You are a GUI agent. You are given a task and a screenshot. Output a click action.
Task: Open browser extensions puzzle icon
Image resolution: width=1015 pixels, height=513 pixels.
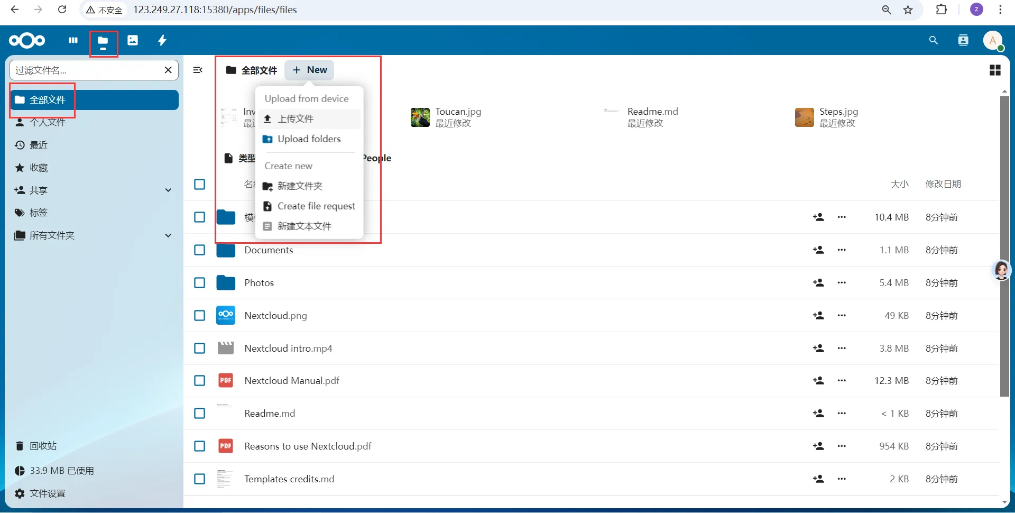point(942,10)
